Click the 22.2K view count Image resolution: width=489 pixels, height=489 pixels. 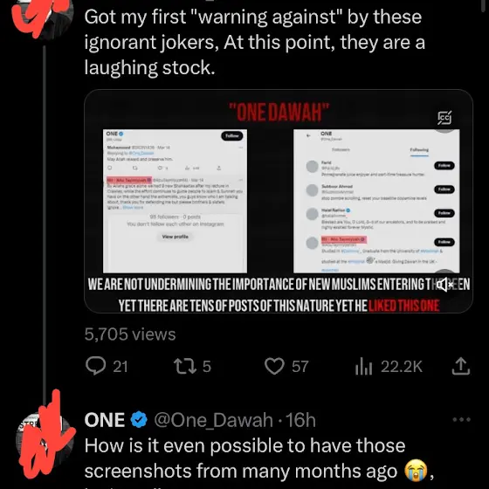click(402, 367)
